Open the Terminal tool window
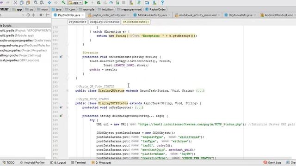This screenshot has width=296, height=166. (79, 162)
